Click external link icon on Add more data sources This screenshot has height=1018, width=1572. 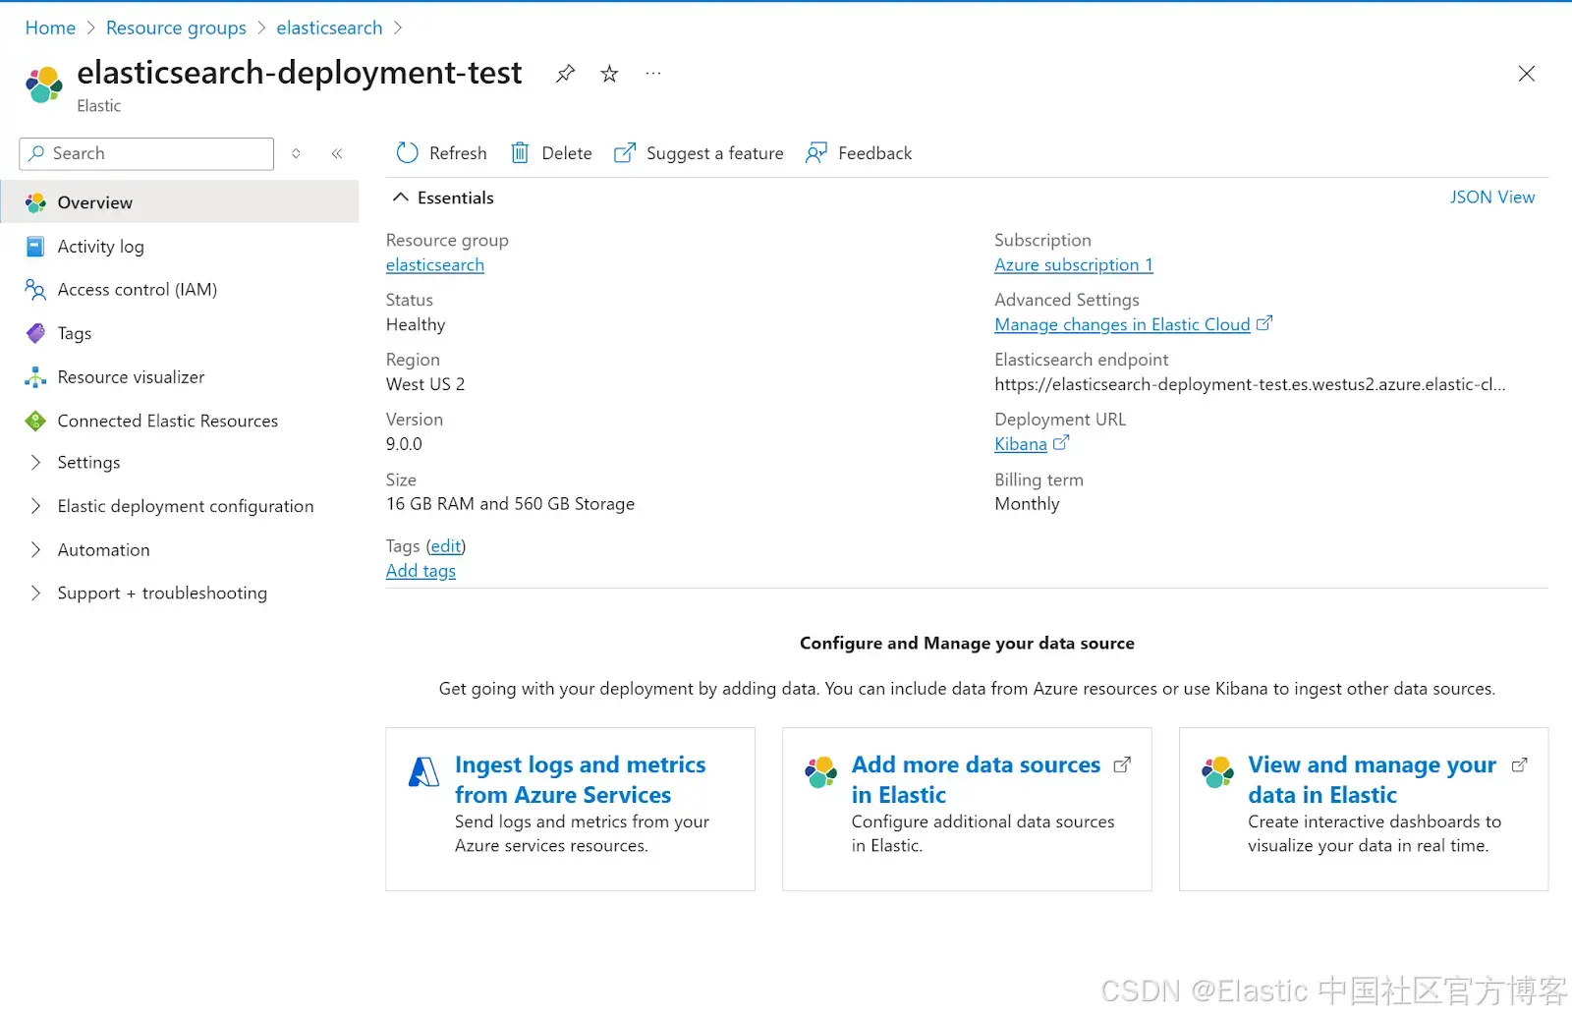pos(1122,764)
